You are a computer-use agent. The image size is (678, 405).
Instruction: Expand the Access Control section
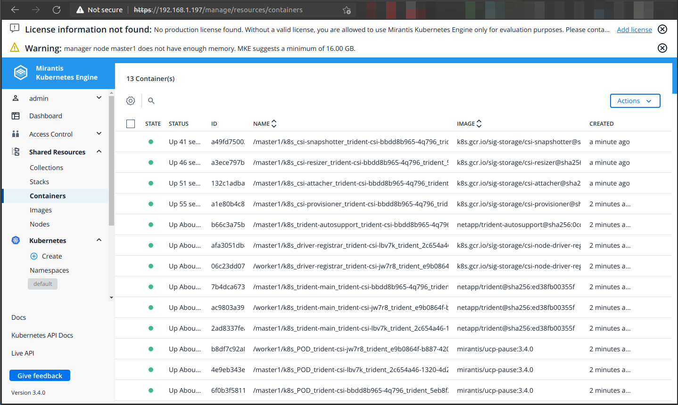pos(99,133)
